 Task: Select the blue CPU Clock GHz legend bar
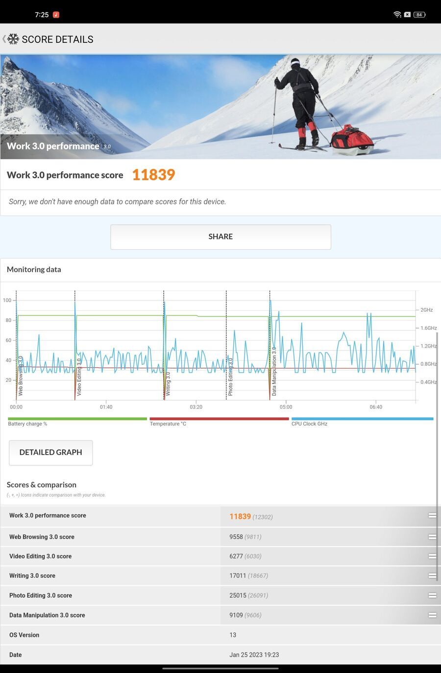click(362, 419)
